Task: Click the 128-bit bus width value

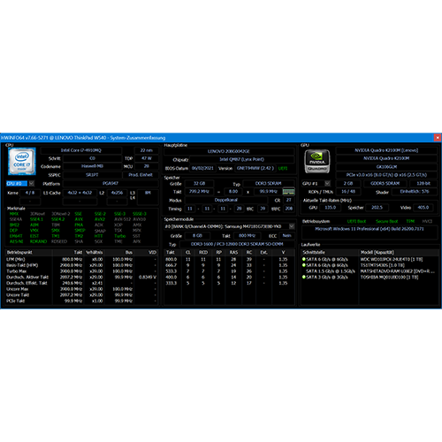Action: pos(423,184)
